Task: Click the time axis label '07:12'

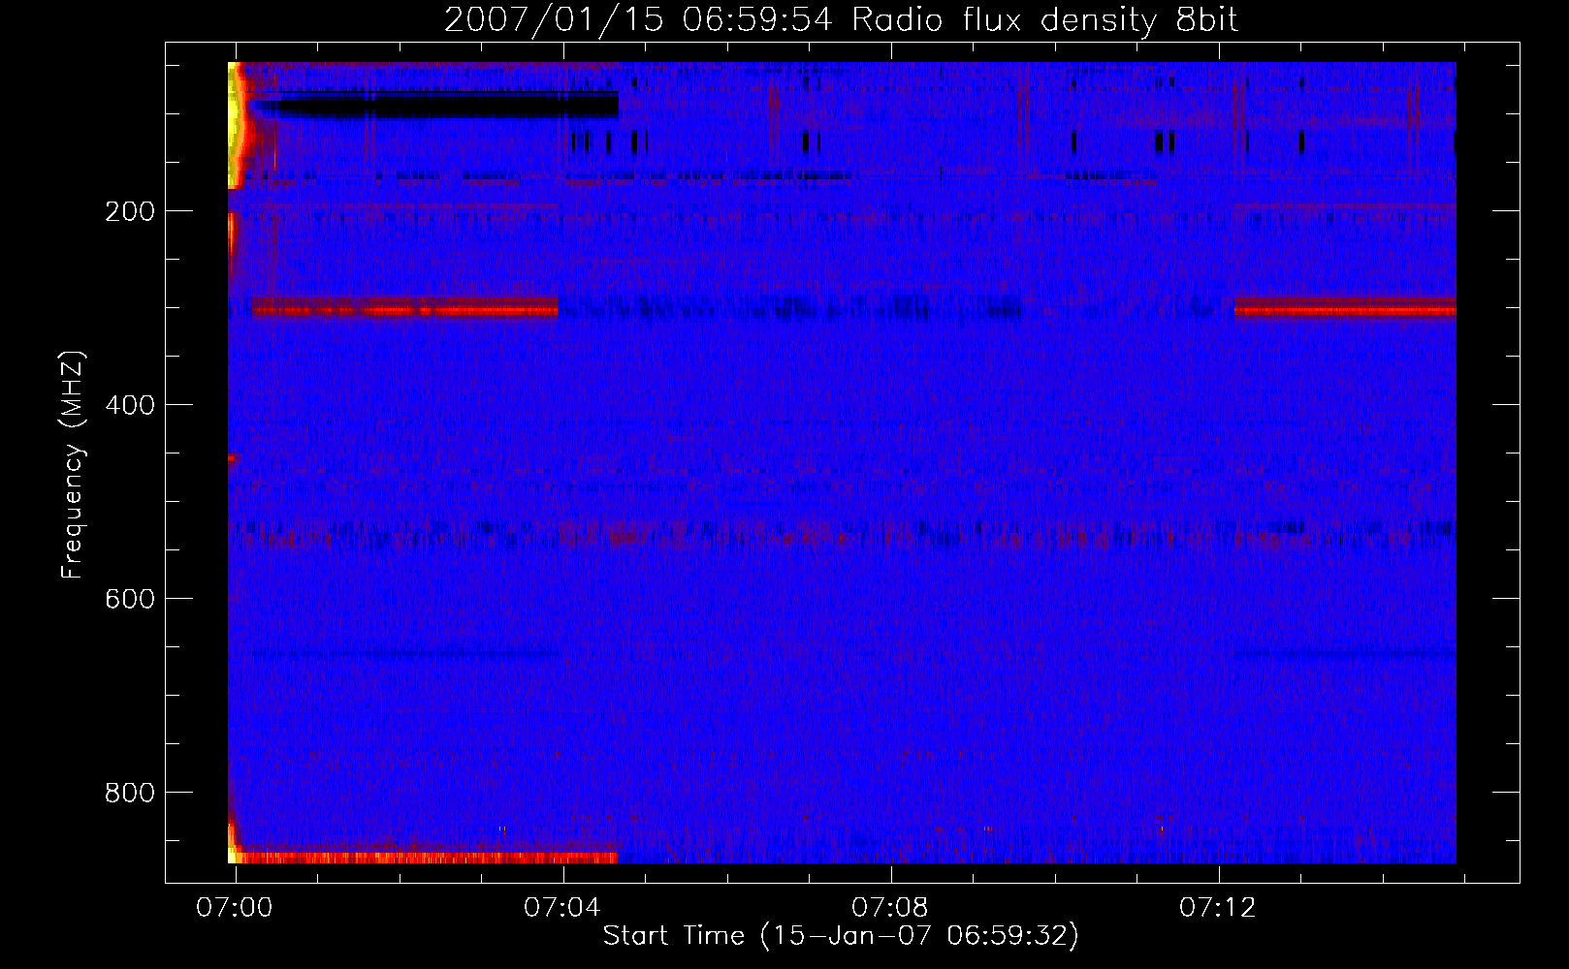Action: point(1218,908)
